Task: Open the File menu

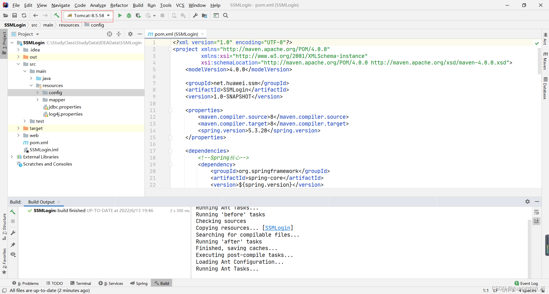Action: click(16, 5)
